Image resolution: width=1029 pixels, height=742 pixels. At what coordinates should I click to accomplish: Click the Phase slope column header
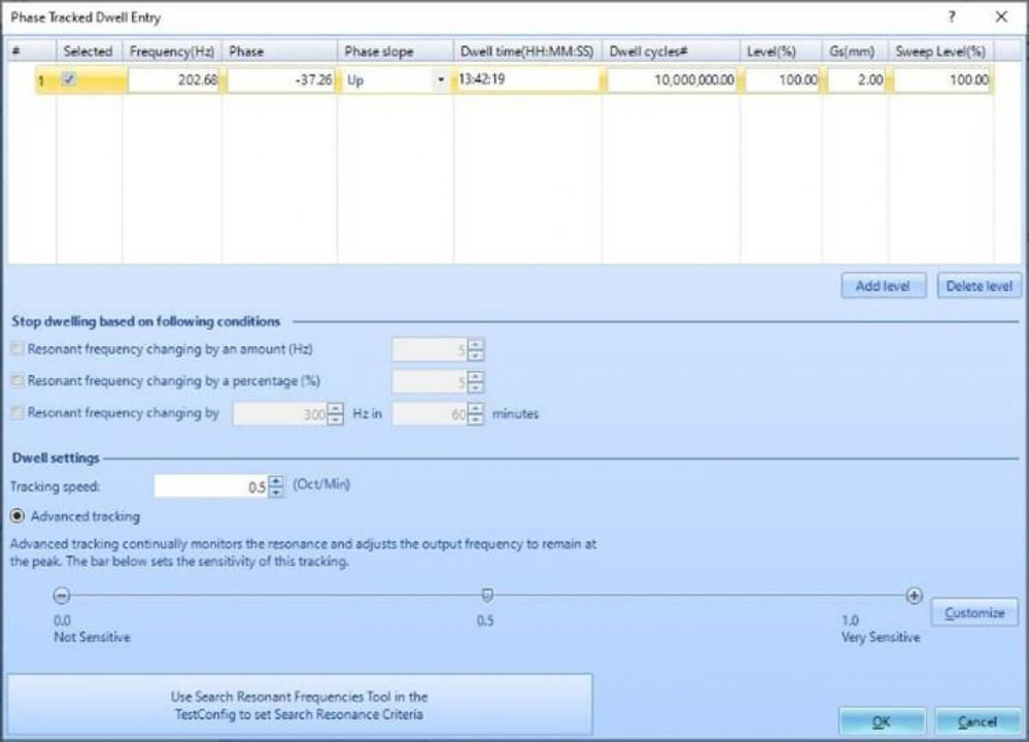coord(395,51)
